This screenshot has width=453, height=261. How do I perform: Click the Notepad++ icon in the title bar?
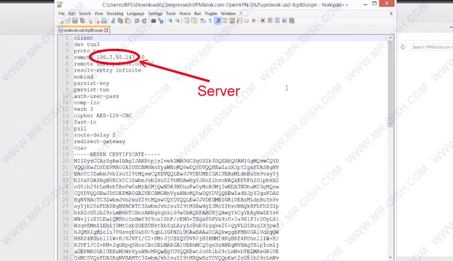tap(60, 4)
